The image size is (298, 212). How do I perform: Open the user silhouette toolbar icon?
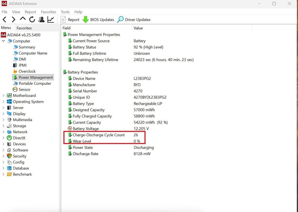click(x=41, y=19)
